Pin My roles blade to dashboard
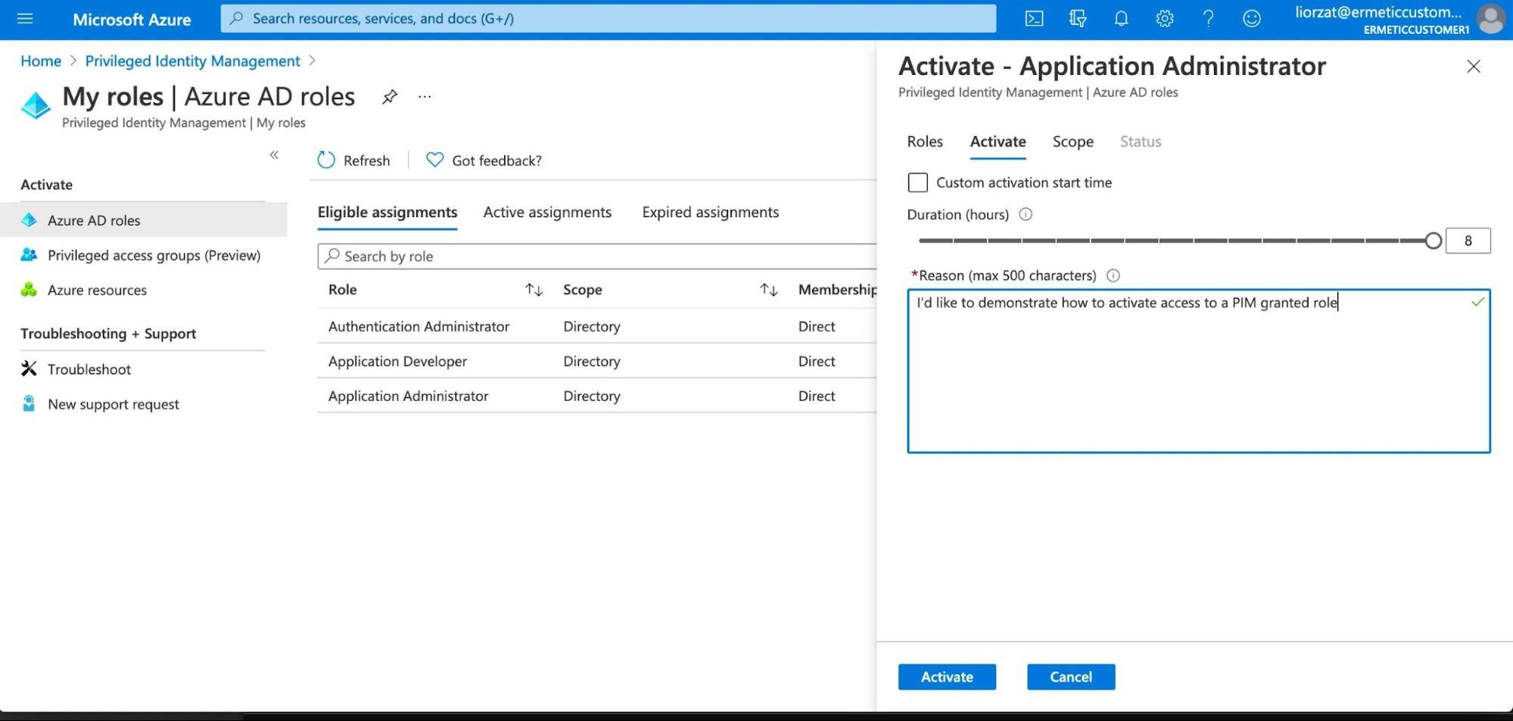The height and width of the screenshot is (721, 1513). pyautogui.click(x=389, y=97)
